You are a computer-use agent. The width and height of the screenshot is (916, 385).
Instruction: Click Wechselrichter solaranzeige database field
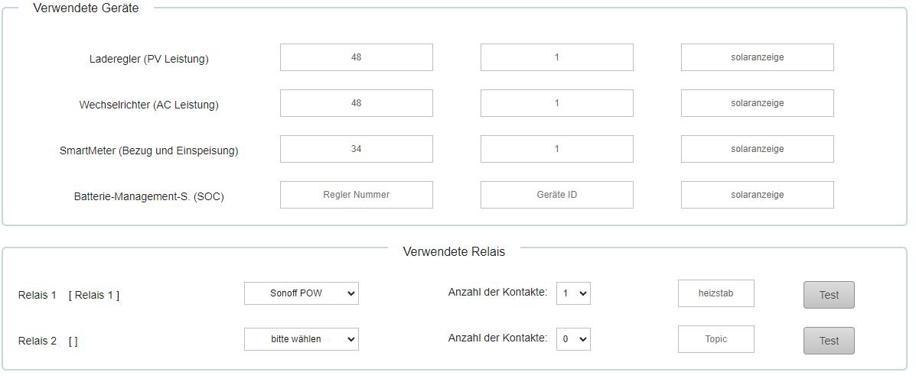[x=757, y=103]
